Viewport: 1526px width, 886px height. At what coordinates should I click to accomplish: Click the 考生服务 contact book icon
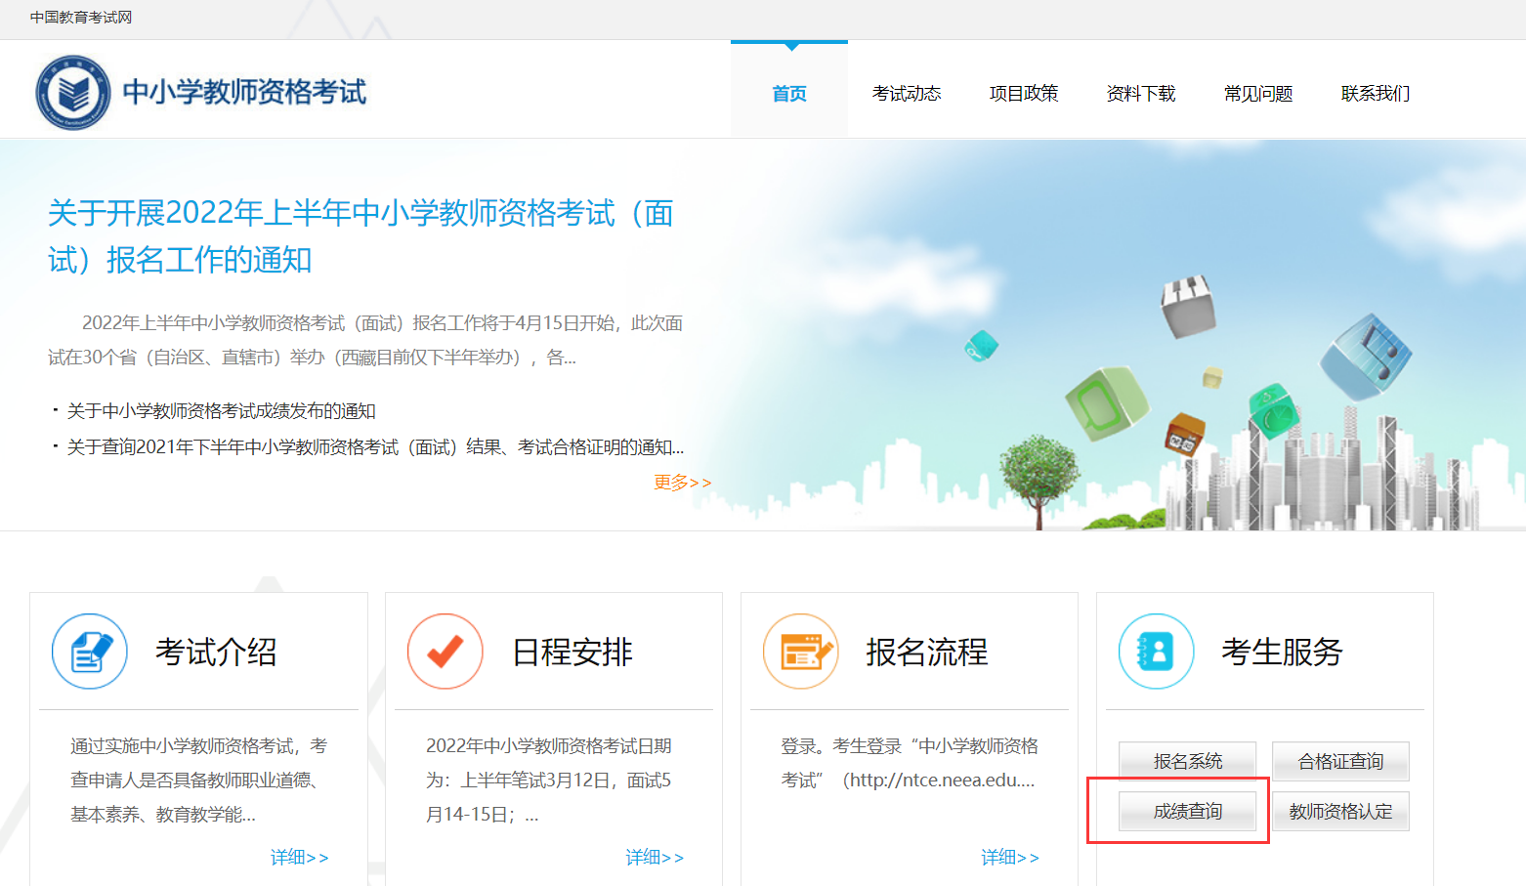pyautogui.click(x=1157, y=652)
